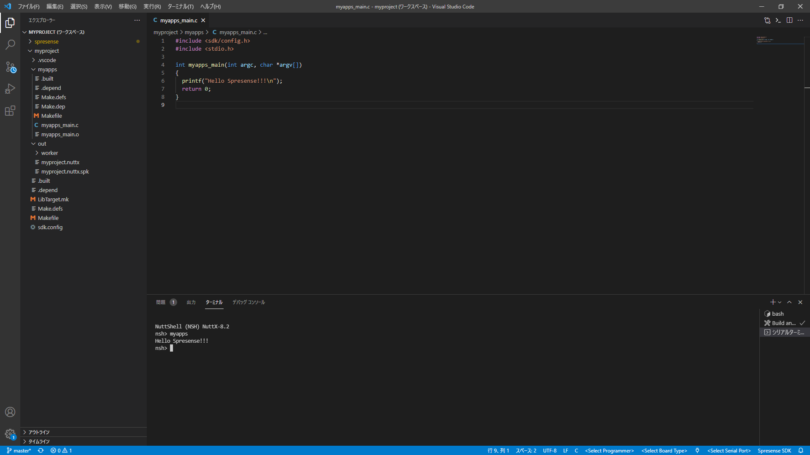Image resolution: width=810 pixels, height=455 pixels.
Task: Open the Manage gear icon
Action: pyautogui.click(x=10, y=434)
